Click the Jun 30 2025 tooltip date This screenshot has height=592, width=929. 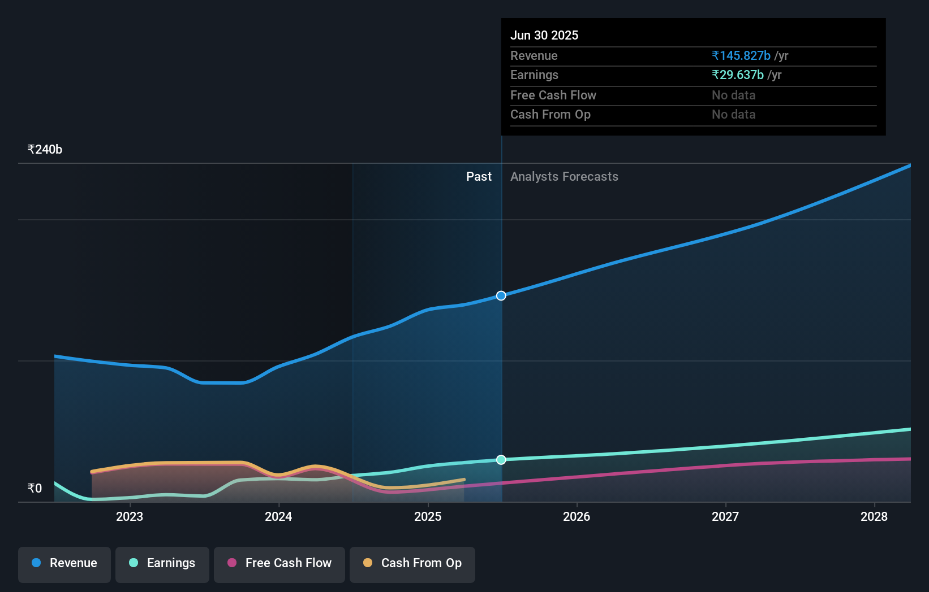(x=544, y=36)
